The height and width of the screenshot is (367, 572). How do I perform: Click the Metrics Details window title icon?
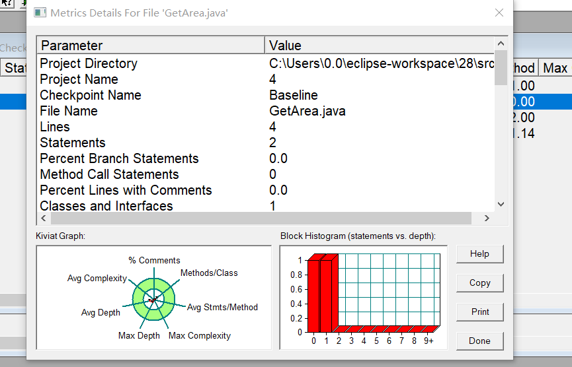coord(40,13)
